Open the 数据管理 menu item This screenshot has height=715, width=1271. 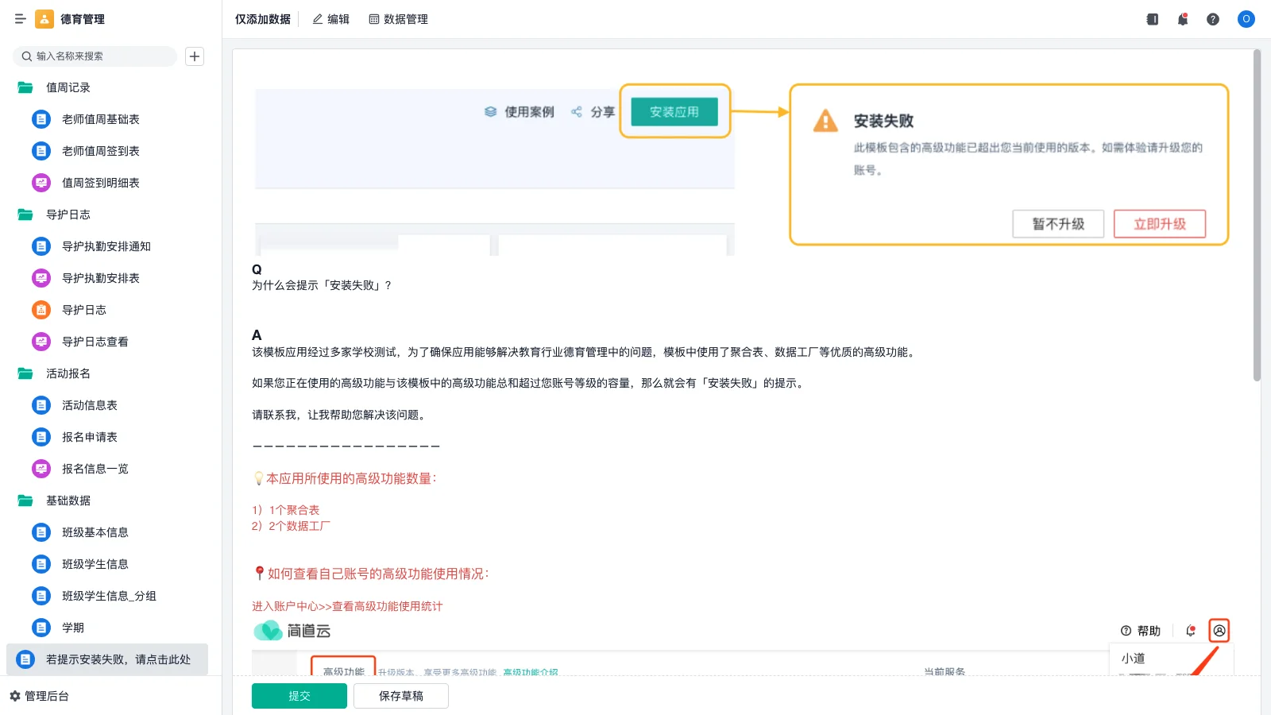coord(399,19)
